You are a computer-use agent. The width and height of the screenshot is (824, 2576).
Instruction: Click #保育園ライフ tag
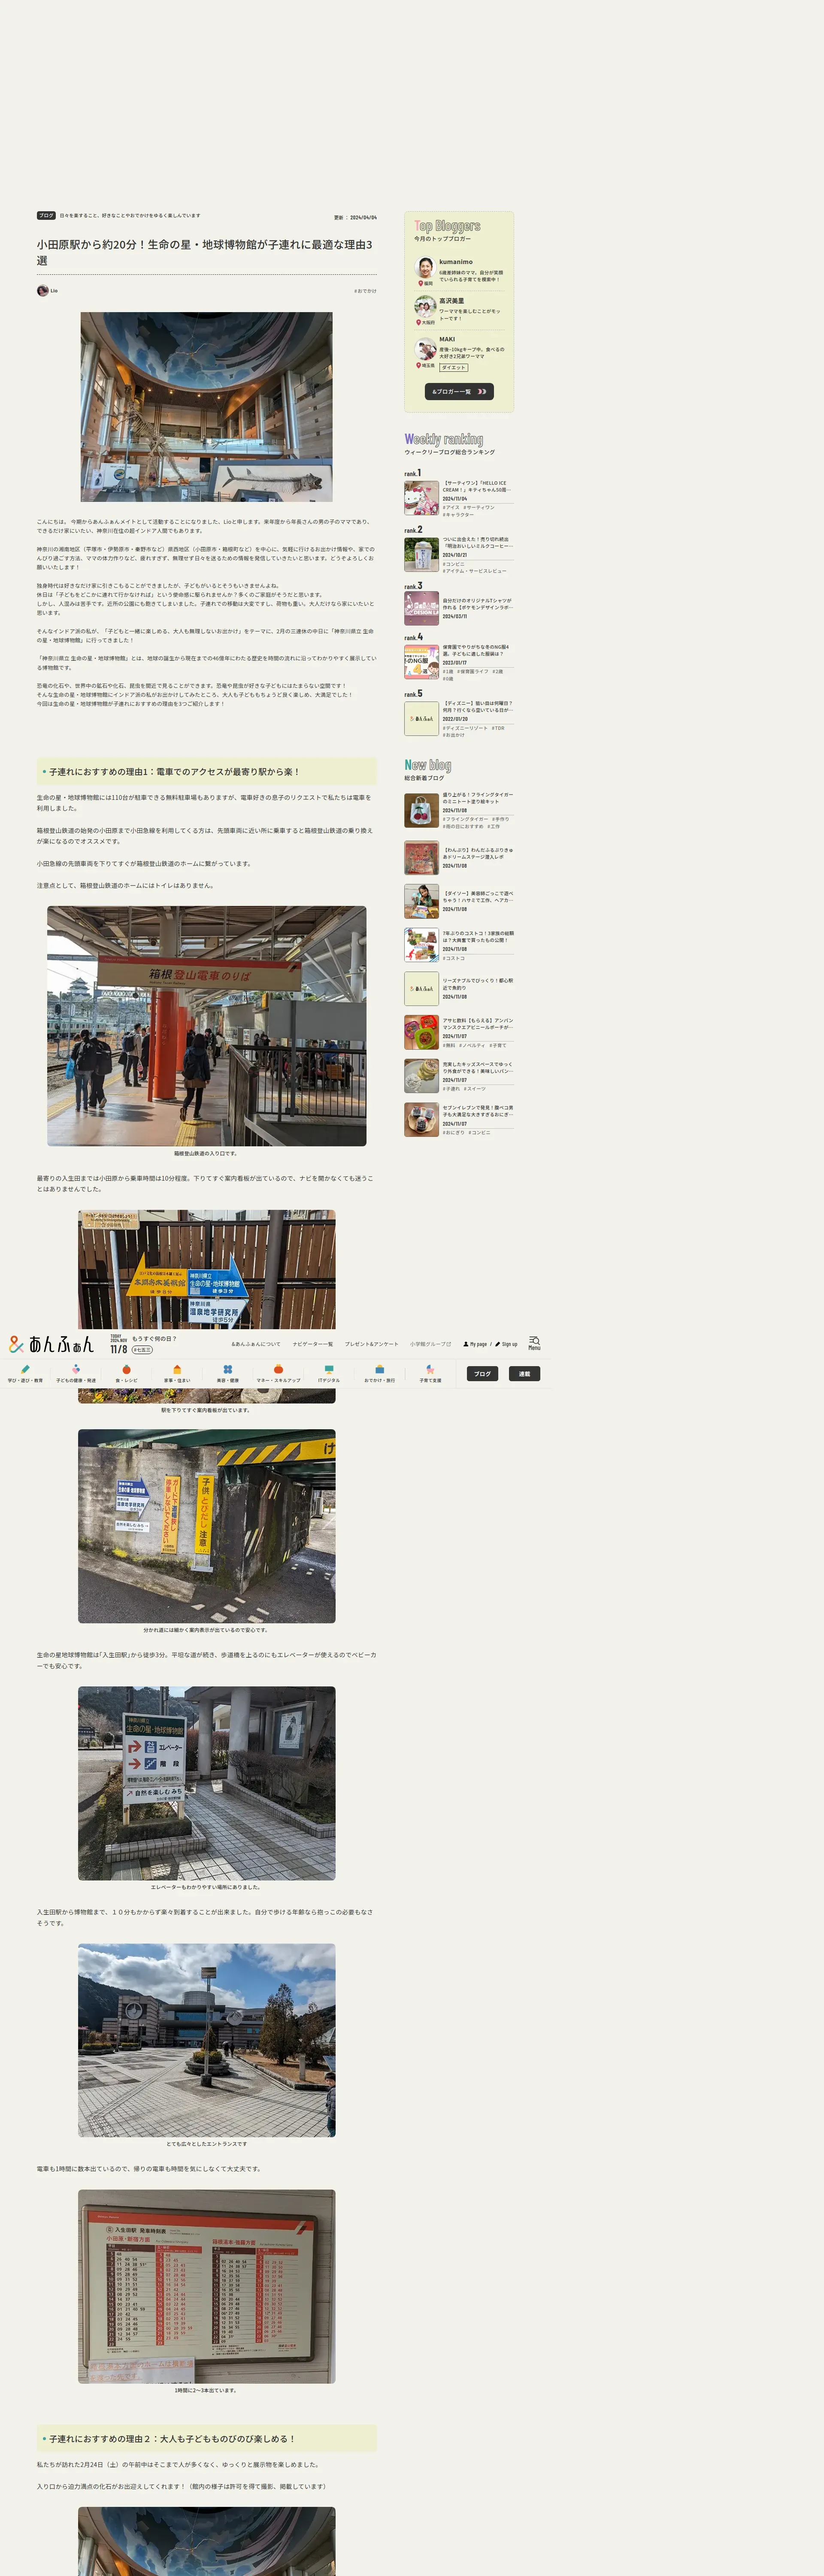473,671
